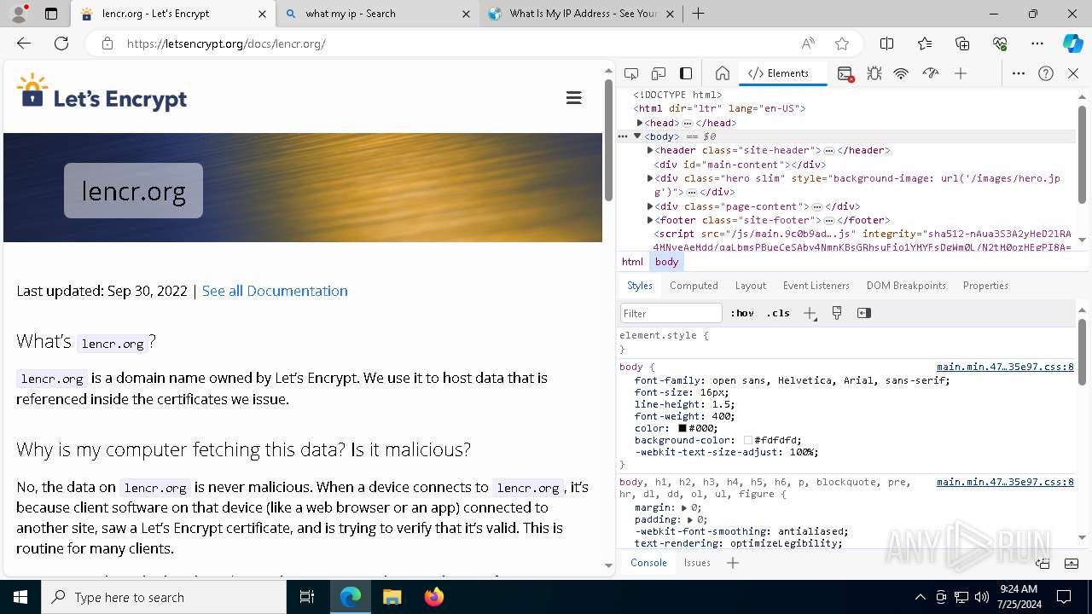Add this page to favorites star
Viewport: 1092px width, 614px height.
point(842,43)
